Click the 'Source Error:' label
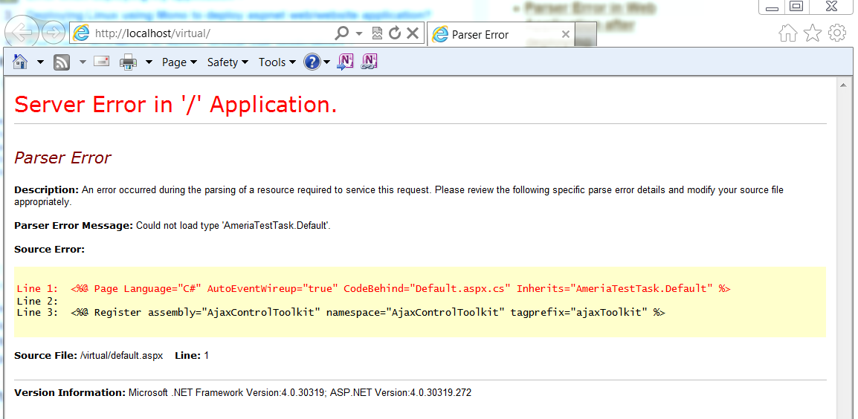Image resolution: width=858 pixels, height=419 pixels. pyautogui.click(x=49, y=250)
